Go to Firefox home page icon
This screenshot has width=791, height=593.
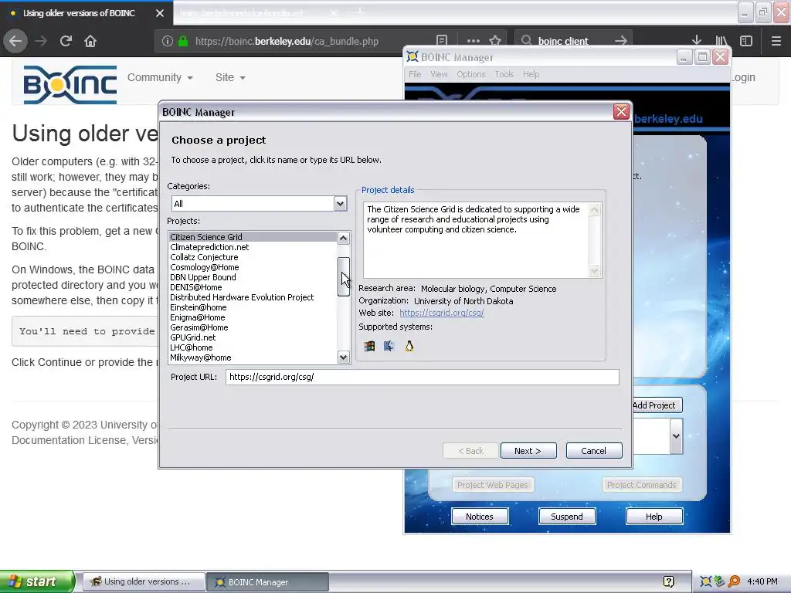point(90,41)
